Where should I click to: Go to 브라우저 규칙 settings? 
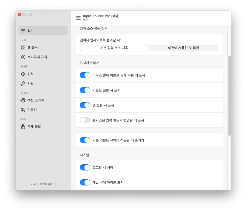(x=43, y=57)
